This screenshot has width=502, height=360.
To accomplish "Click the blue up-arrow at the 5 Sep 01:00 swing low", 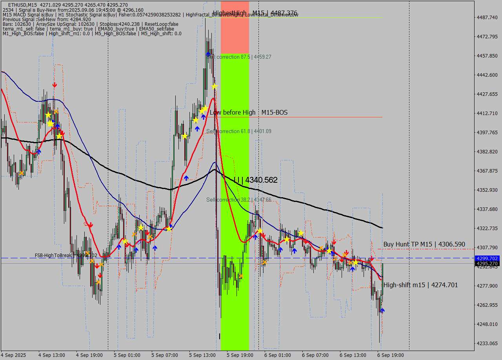I will (x=119, y=247).
